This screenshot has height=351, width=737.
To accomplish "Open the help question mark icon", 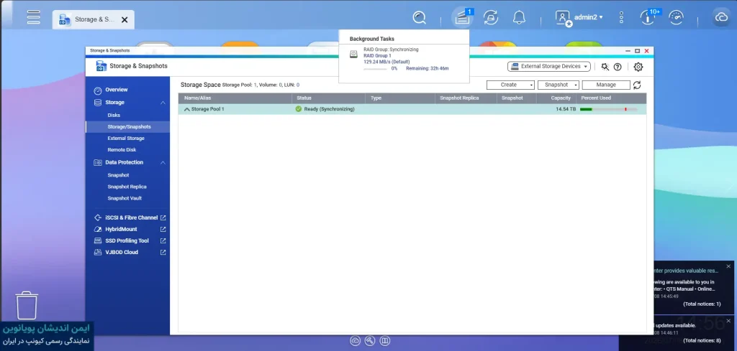I will 618,67.
